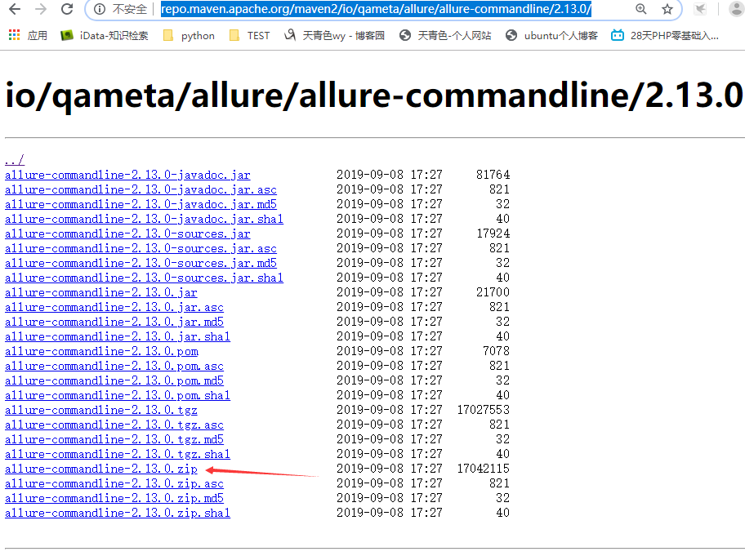
Task: Click the file size 17027553
Action: (x=484, y=410)
